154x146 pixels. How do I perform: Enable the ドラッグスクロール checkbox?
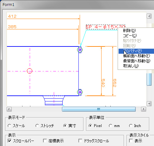[x=80, y=141]
